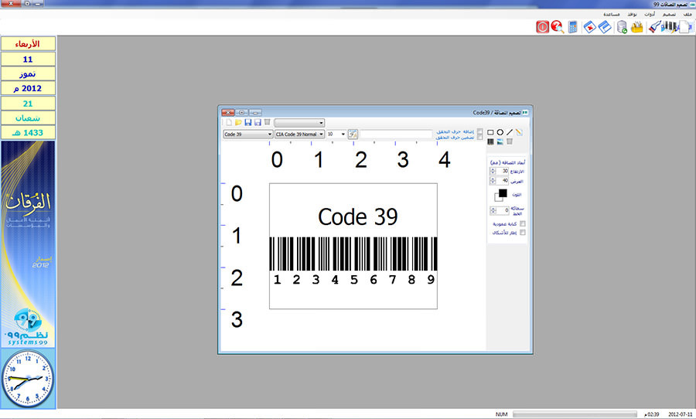The height and width of the screenshot is (419, 696).
Task: Enable the إطار للأشكال shape frame checkbox
Action: point(523,233)
